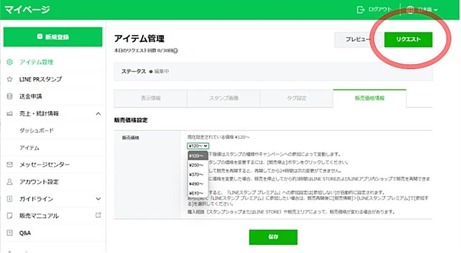
Task: Choose the ¥490~ price option
Action: (x=197, y=184)
